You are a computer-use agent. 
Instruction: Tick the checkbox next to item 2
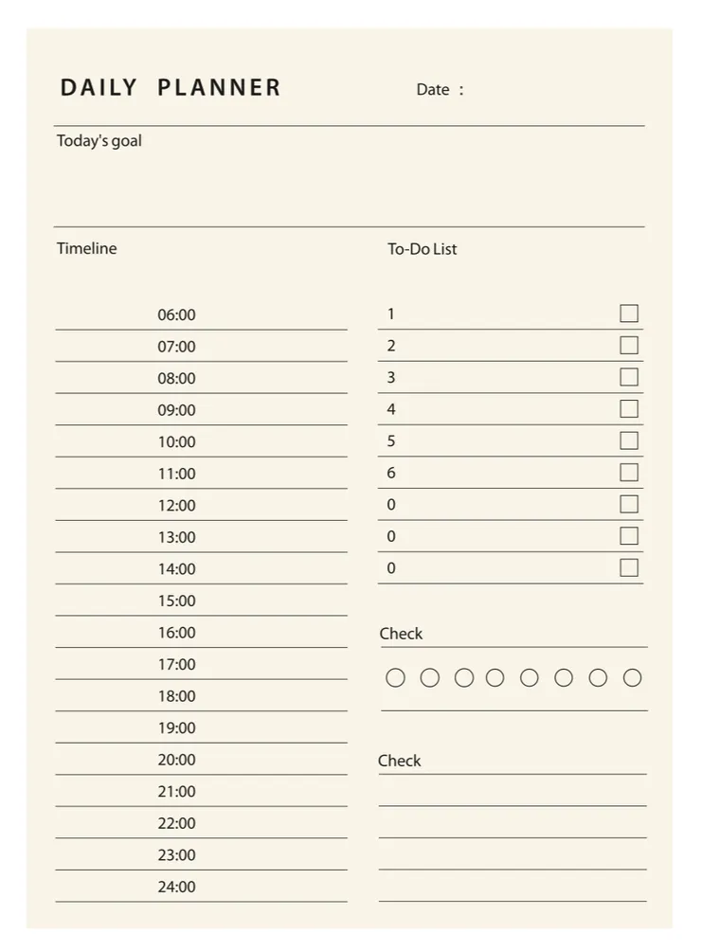629,346
